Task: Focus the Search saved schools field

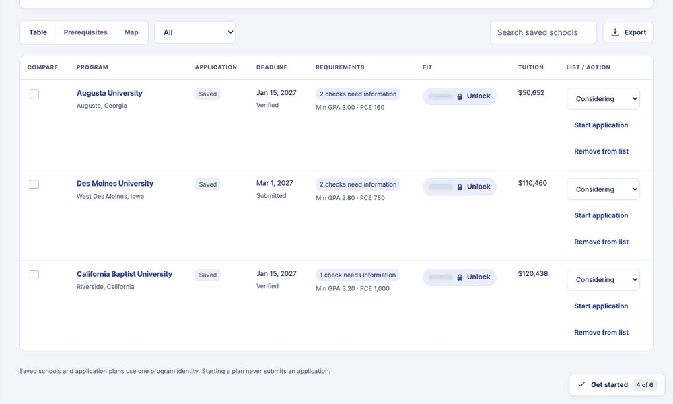Action: coord(543,32)
